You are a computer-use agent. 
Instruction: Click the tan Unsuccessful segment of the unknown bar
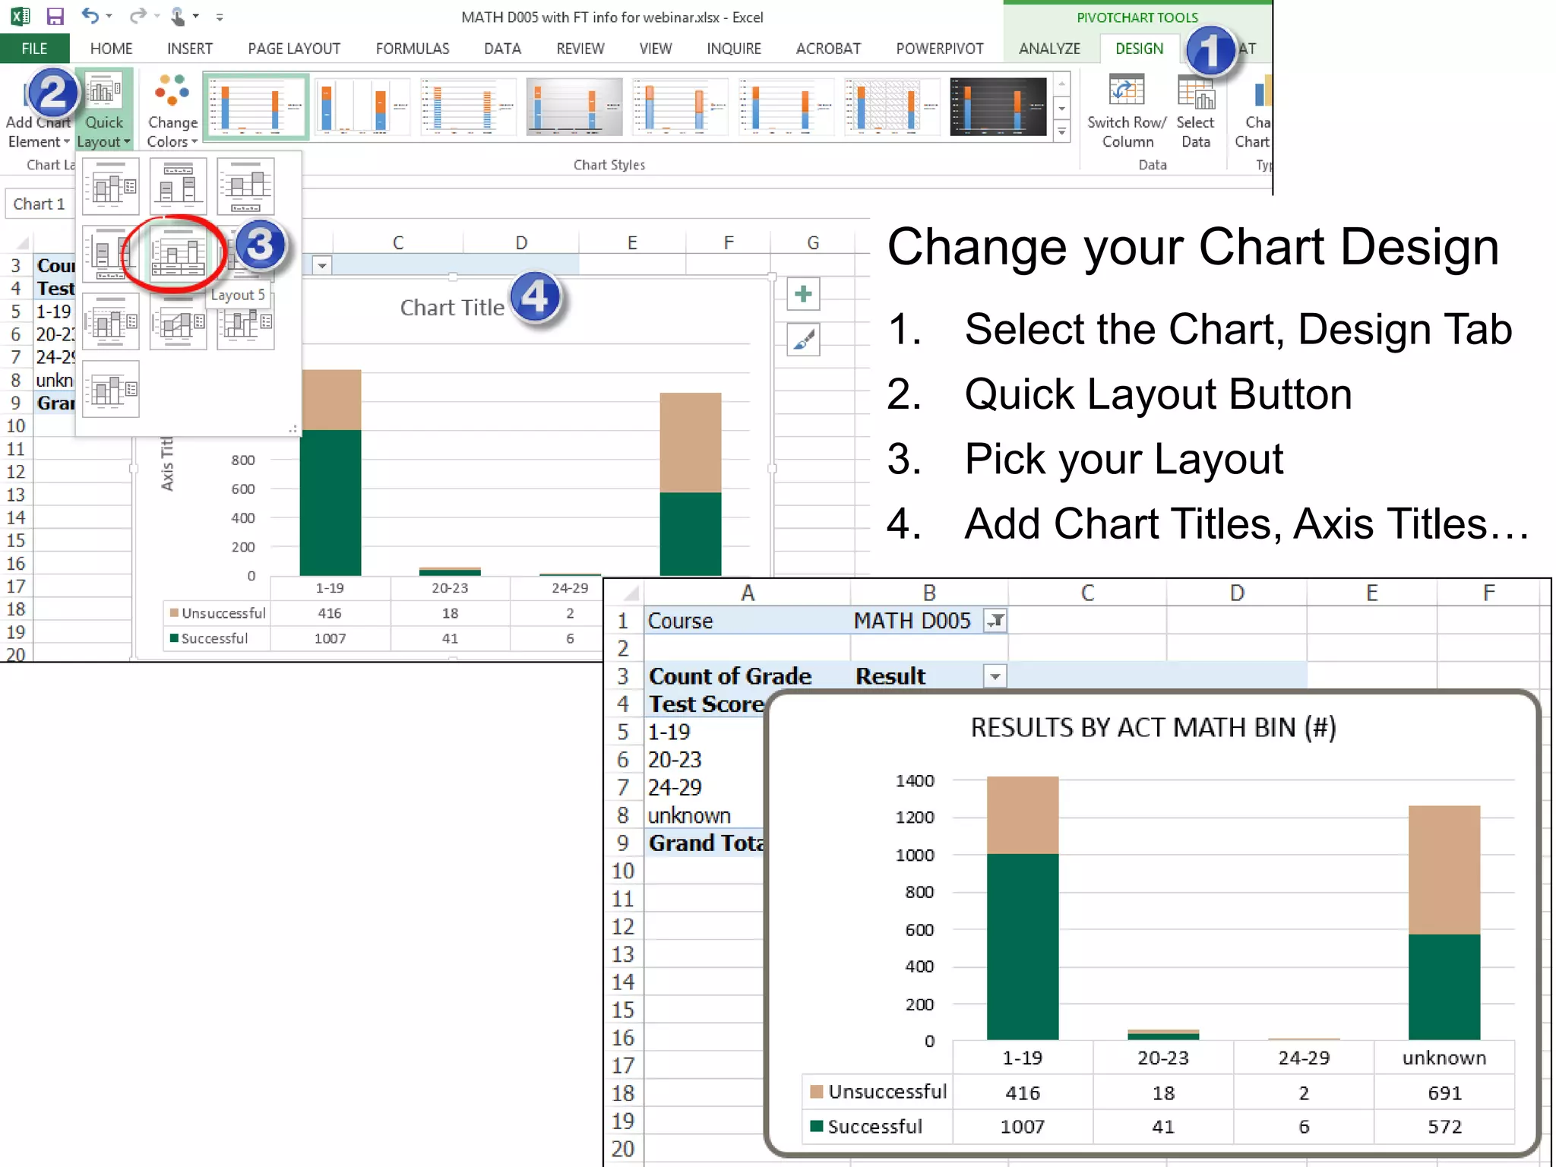(x=1444, y=870)
